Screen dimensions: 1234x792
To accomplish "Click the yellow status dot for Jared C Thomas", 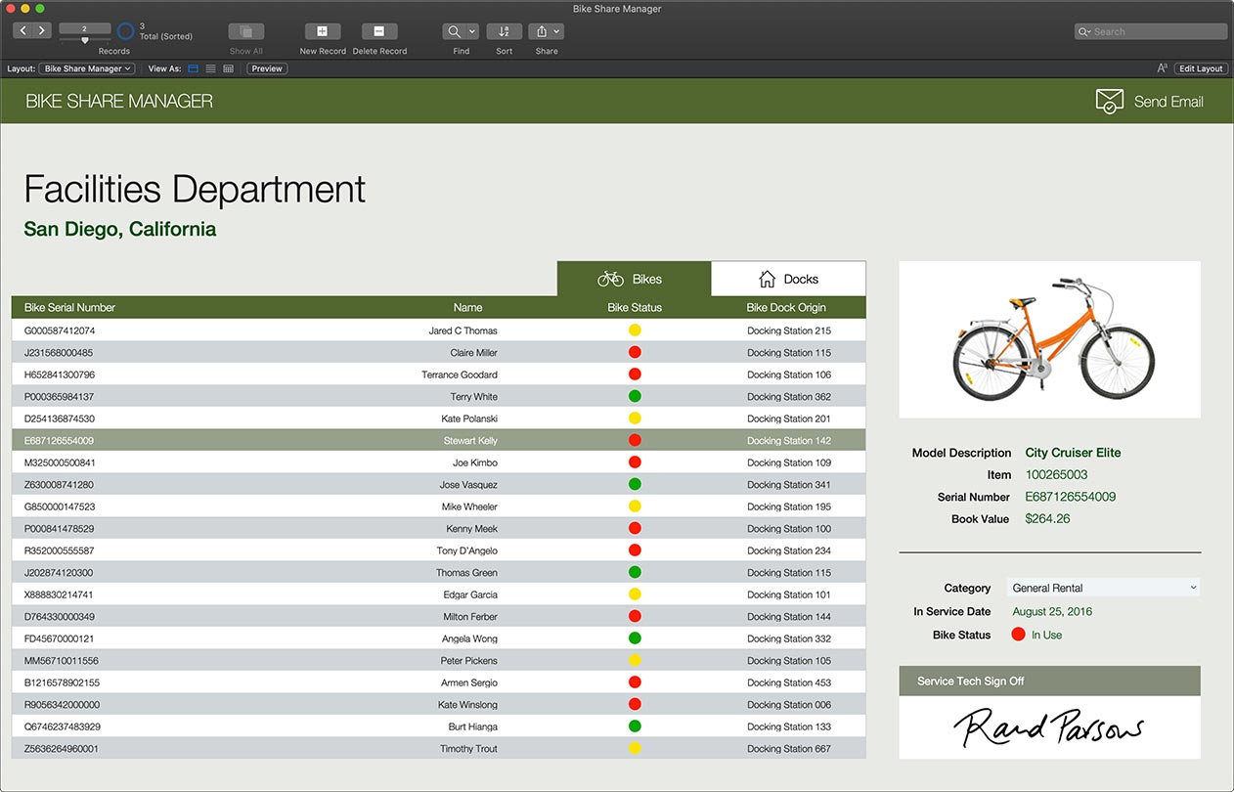I will click(x=635, y=330).
